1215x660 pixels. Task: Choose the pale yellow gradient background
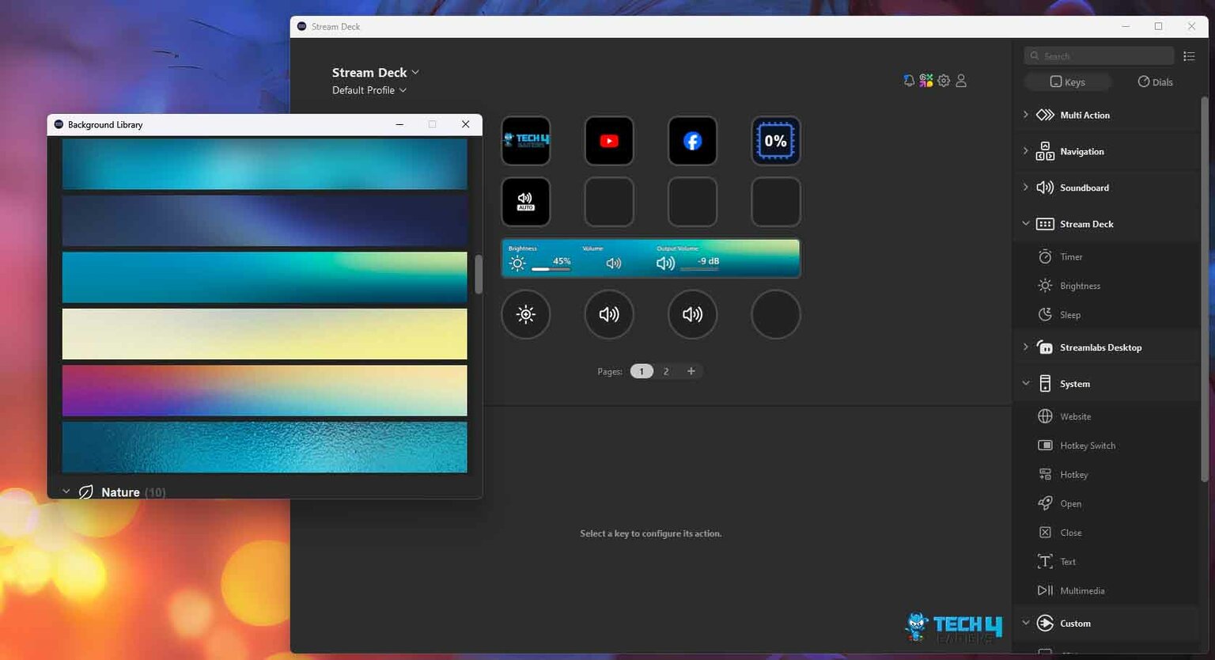pos(264,334)
